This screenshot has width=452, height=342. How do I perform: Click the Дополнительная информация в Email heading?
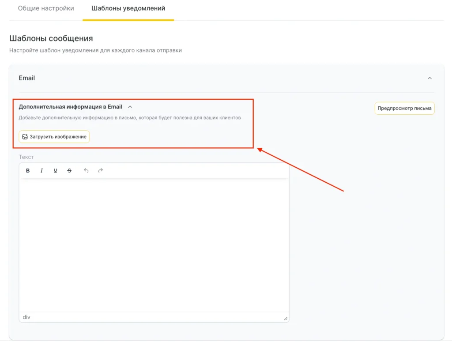(70, 107)
